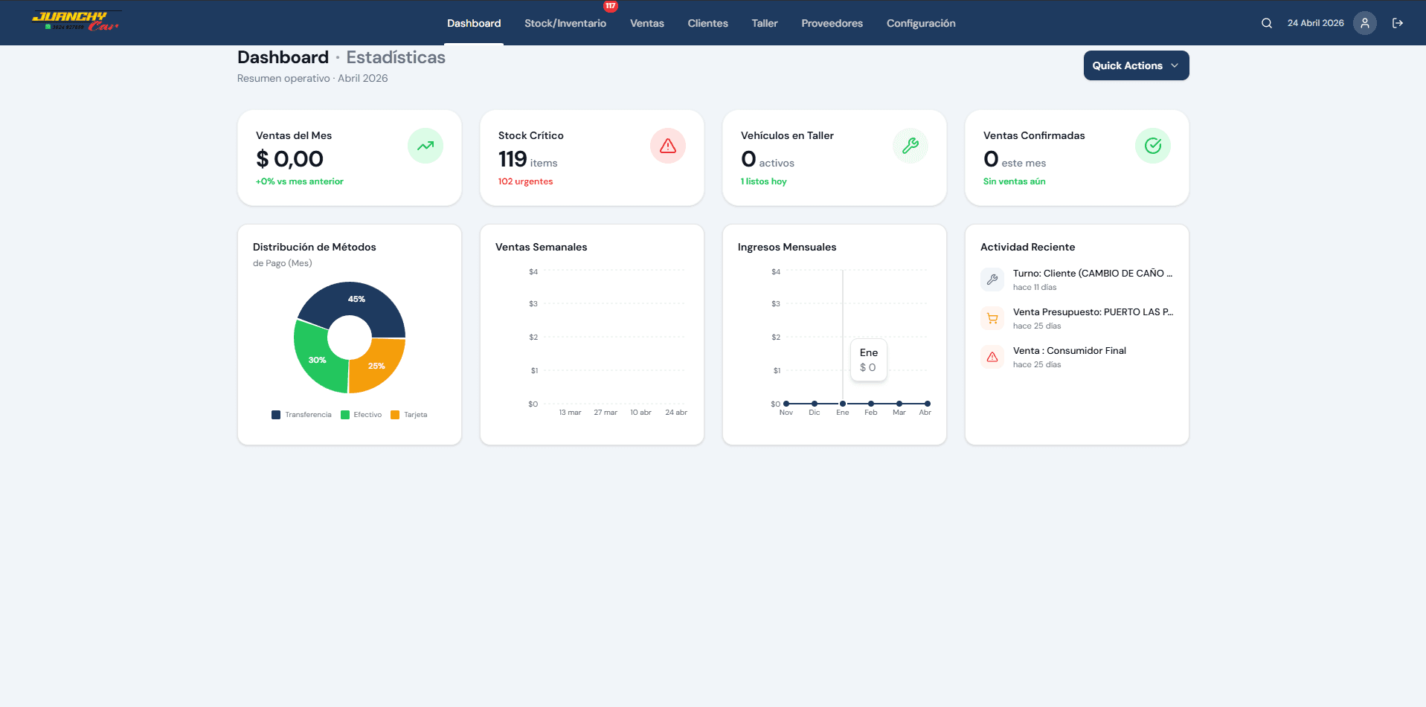
Task: Open the Clientes tab
Action: [708, 23]
